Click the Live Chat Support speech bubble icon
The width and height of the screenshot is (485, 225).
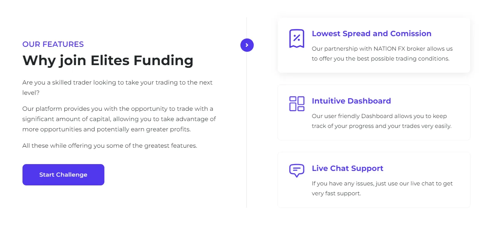296,171
